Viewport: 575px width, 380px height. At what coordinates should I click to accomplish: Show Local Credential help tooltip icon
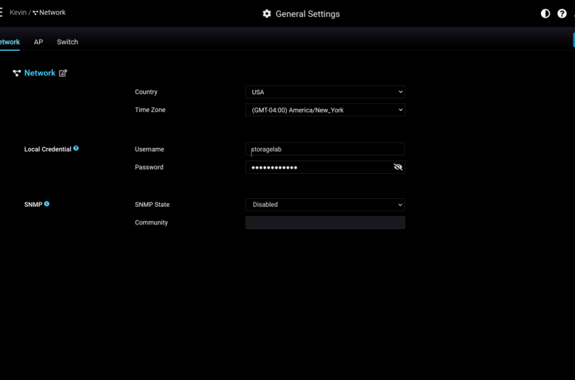(x=76, y=149)
